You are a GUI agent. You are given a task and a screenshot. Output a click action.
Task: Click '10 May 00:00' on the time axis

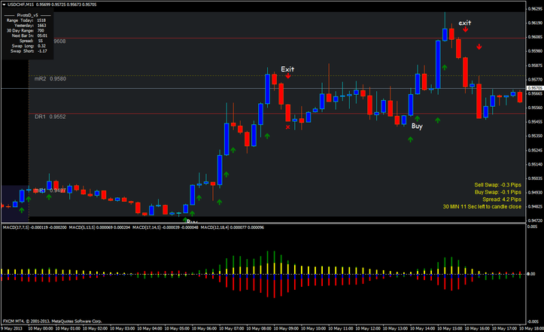coord(41,328)
